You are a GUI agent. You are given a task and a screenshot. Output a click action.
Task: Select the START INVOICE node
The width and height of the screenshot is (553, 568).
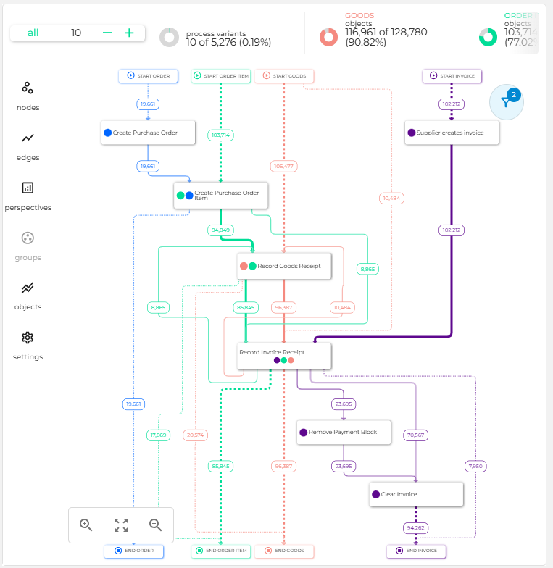(452, 75)
